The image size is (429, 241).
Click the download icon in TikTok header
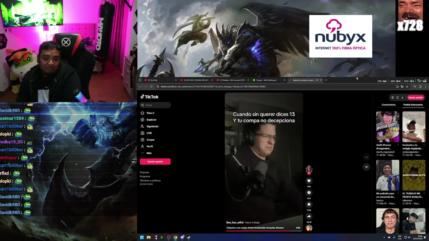pos(402,98)
